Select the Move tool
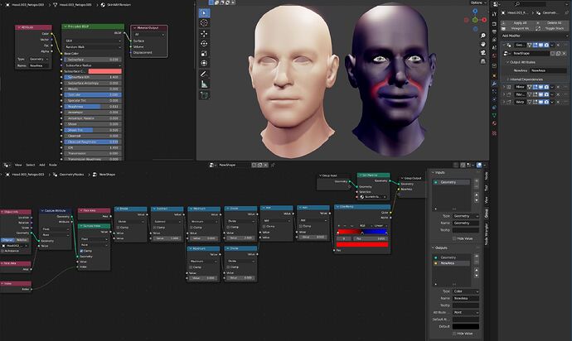The height and width of the screenshot is (341, 572). pos(204,33)
